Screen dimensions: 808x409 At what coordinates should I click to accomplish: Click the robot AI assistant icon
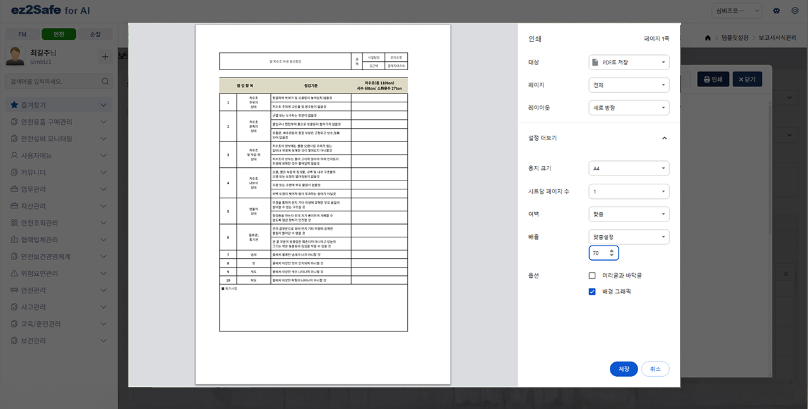[776, 11]
